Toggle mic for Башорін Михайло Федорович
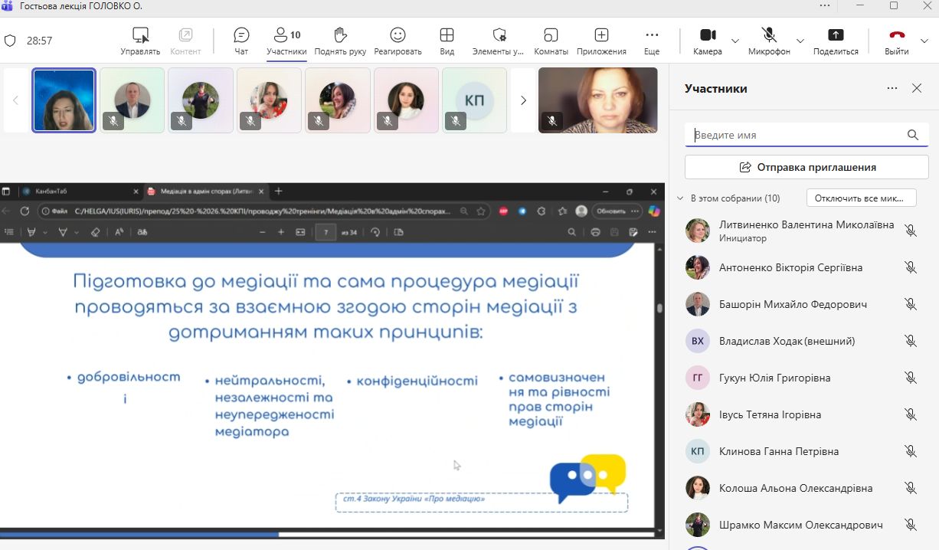The width and height of the screenshot is (939, 550). [910, 304]
